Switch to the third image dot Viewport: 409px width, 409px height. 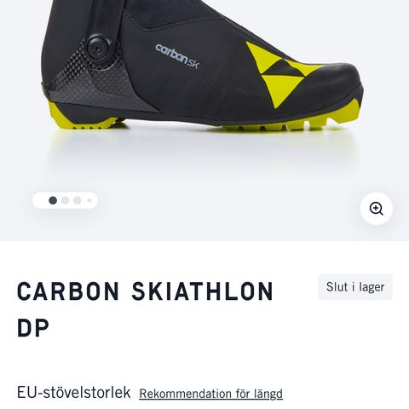78,200
